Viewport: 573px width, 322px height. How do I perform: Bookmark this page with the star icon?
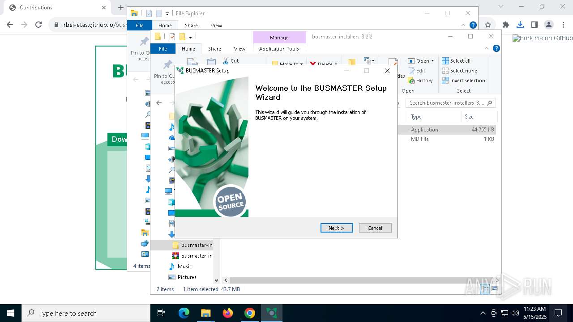click(x=488, y=25)
